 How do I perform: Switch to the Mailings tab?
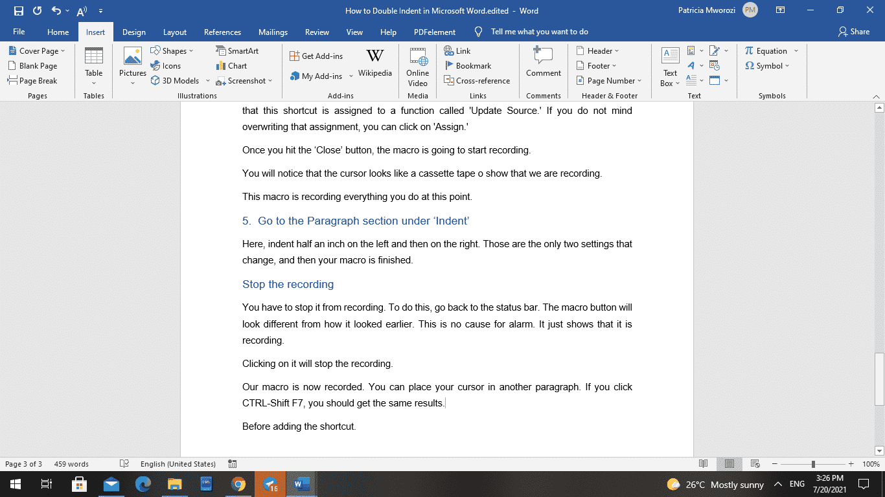pos(273,32)
